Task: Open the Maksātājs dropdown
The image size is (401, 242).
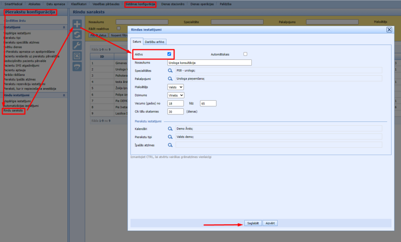Action: pos(175,87)
